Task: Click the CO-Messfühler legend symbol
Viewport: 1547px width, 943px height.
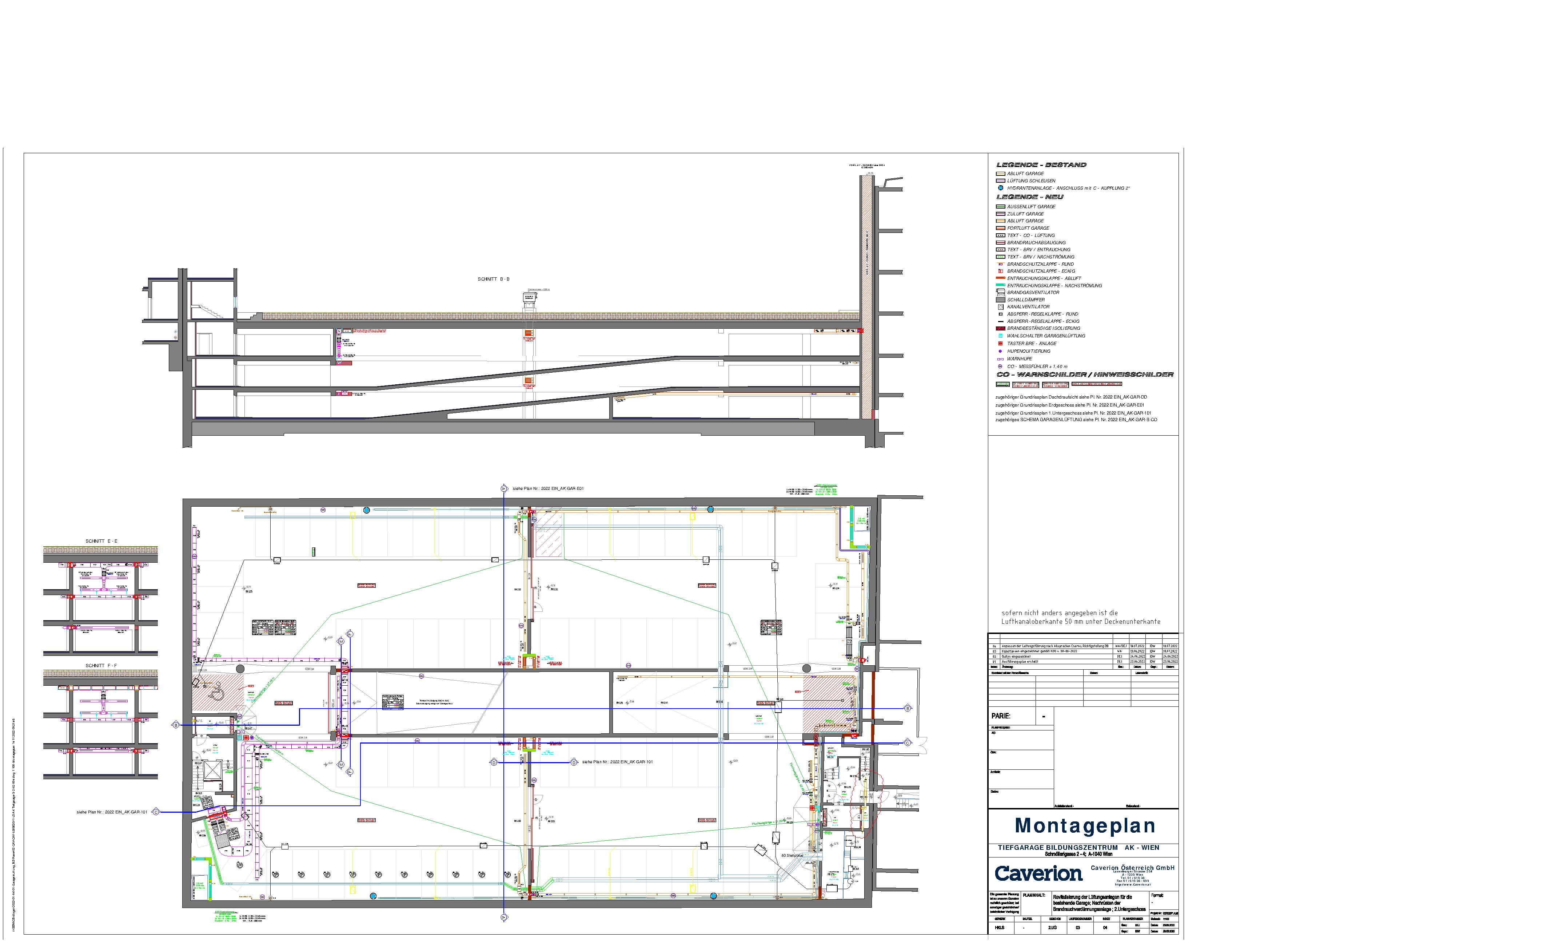Action: pos(1000,366)
